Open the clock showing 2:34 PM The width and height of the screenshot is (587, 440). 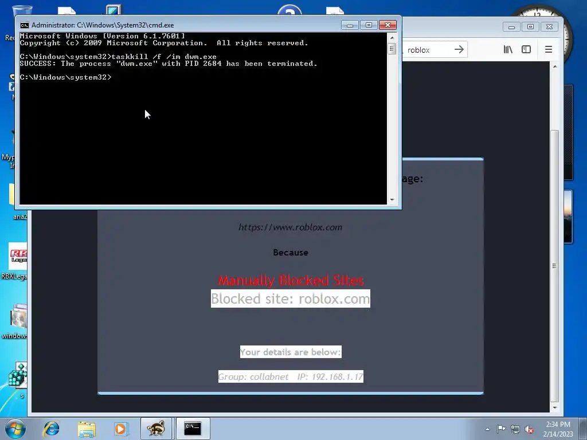click(558, 429)
